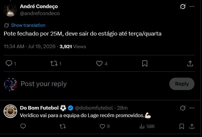
Task: Reply to Do Bom Futebol's comment
Action: (x=23, y=126)
